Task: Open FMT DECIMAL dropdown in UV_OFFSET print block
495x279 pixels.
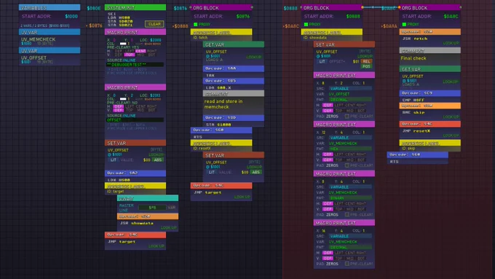Action: coord(350,100)
